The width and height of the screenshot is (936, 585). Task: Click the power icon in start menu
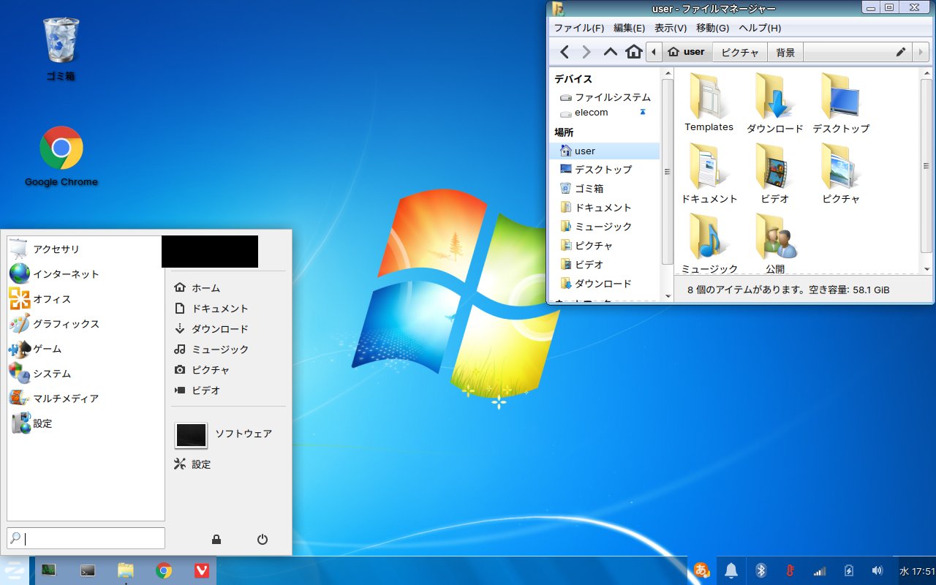263,540
